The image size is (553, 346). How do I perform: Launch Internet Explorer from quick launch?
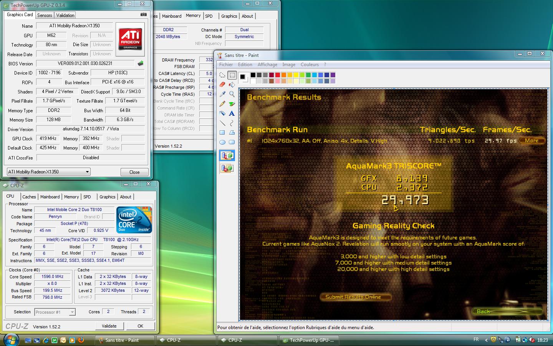(x=46, y=340)
